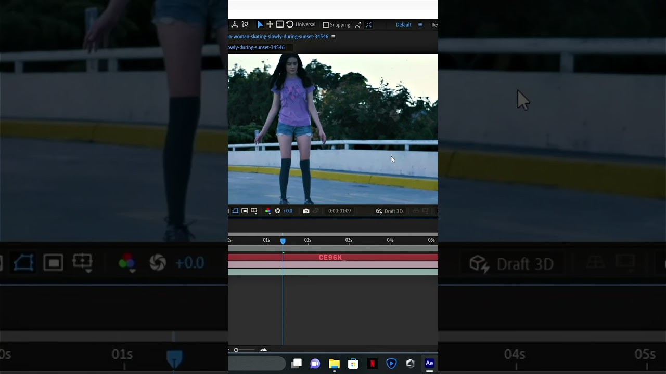Select the blue arrow Selection tool
The width and height of the screenshot is (666, 374).
tap(260, 24)
